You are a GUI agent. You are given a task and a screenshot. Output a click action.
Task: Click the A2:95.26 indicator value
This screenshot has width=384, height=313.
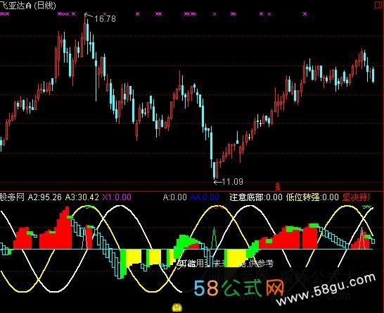pyautogui.click(x=45, y=197)
